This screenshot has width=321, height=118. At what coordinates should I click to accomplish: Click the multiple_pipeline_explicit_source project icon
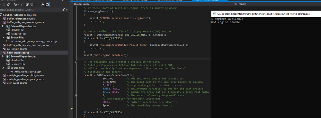[x=4, y=75]
